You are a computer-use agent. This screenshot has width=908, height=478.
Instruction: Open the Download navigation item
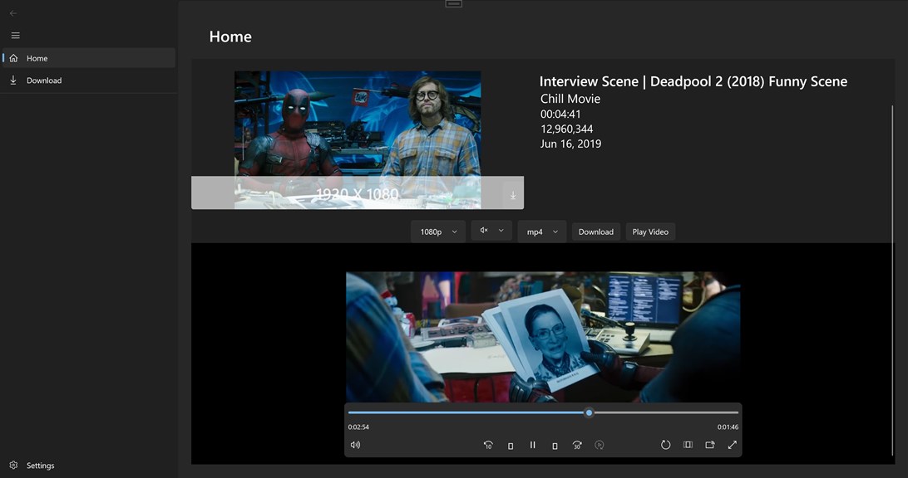[89, 80]
